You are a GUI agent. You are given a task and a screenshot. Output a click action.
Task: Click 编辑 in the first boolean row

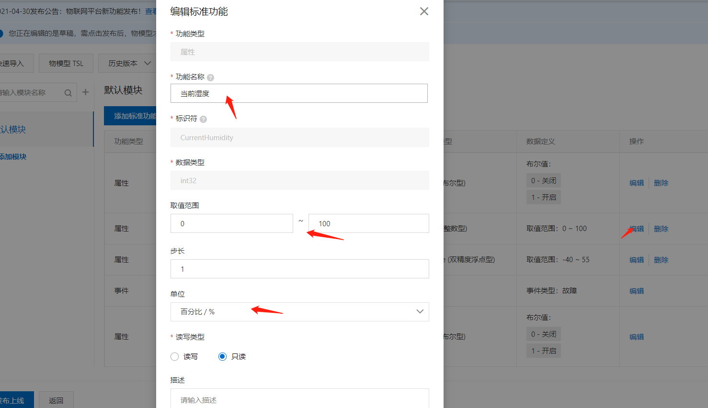[x=637, y=183]
